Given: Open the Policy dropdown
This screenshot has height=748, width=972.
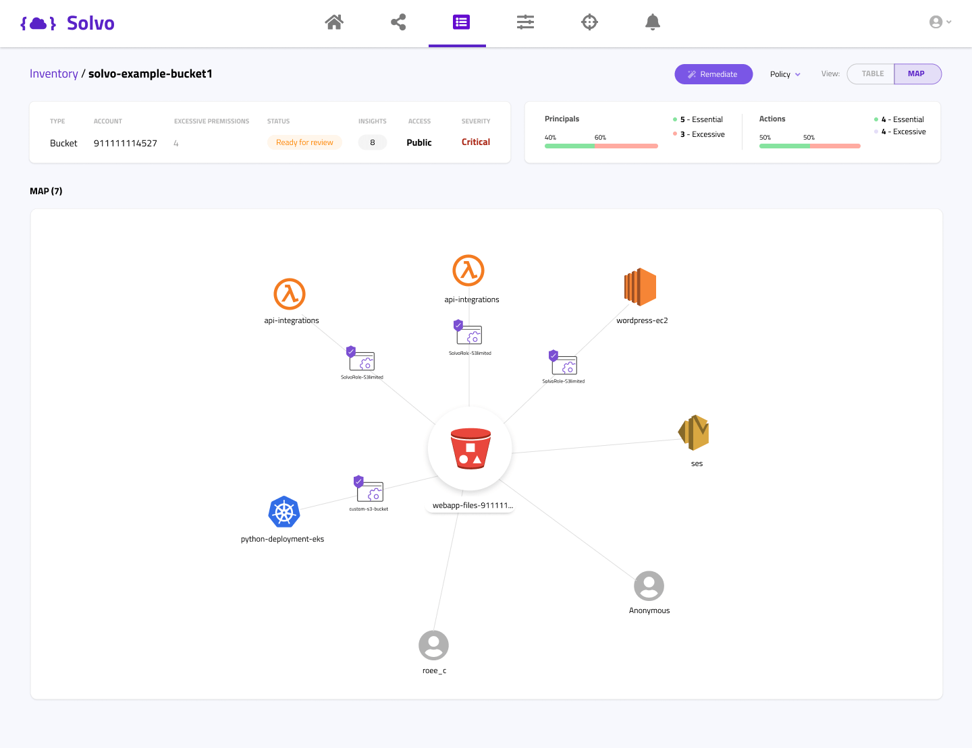Looking at the screenshot, I should 784,74.
